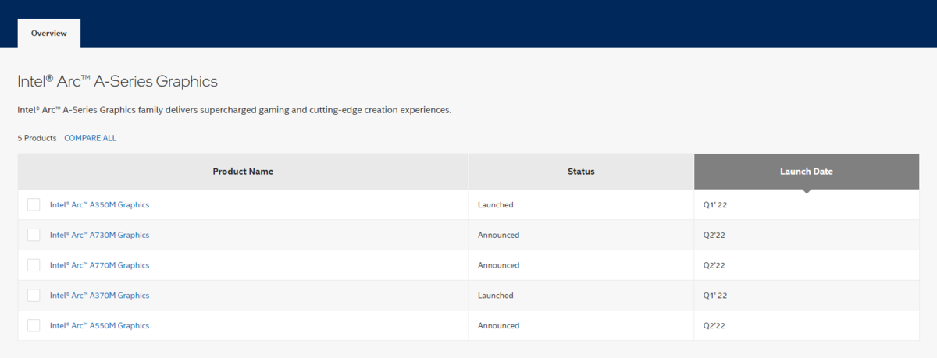Click the Launched status of A350M row

click(496, 205)
